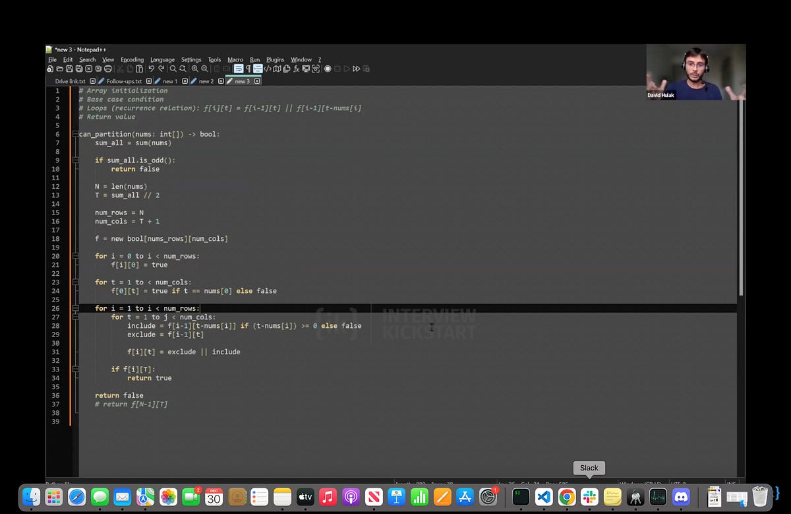This screenshot has height=514, width=791.
Task: Click the Save All icon
Action: [79, 68]
